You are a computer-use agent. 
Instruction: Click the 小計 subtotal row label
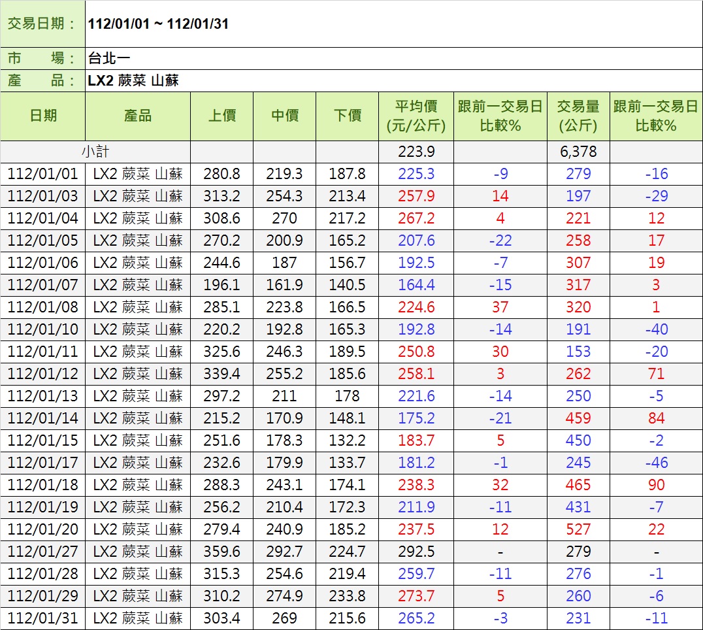click(95, 152)
